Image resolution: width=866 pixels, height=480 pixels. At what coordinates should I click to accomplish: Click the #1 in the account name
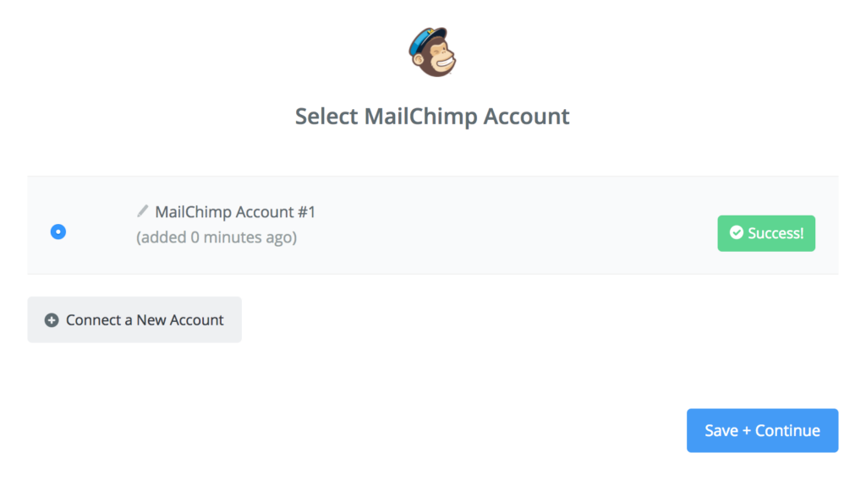[x=306, y=212]
